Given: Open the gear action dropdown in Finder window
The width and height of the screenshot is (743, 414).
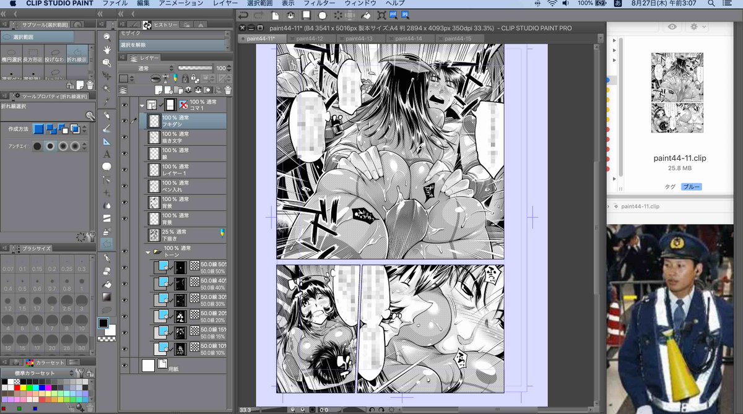Looking at the screenshot, I should [x=698, y=27].
